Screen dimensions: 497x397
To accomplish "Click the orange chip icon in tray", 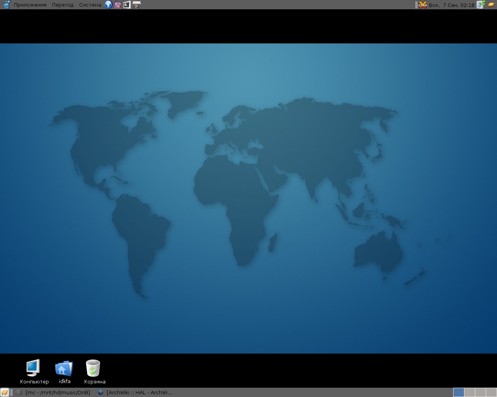I will tap(491, 5).
